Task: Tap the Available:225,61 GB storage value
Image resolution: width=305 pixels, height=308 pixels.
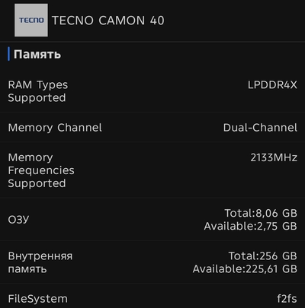Action: pyautogui.click(x=245, y=269)
